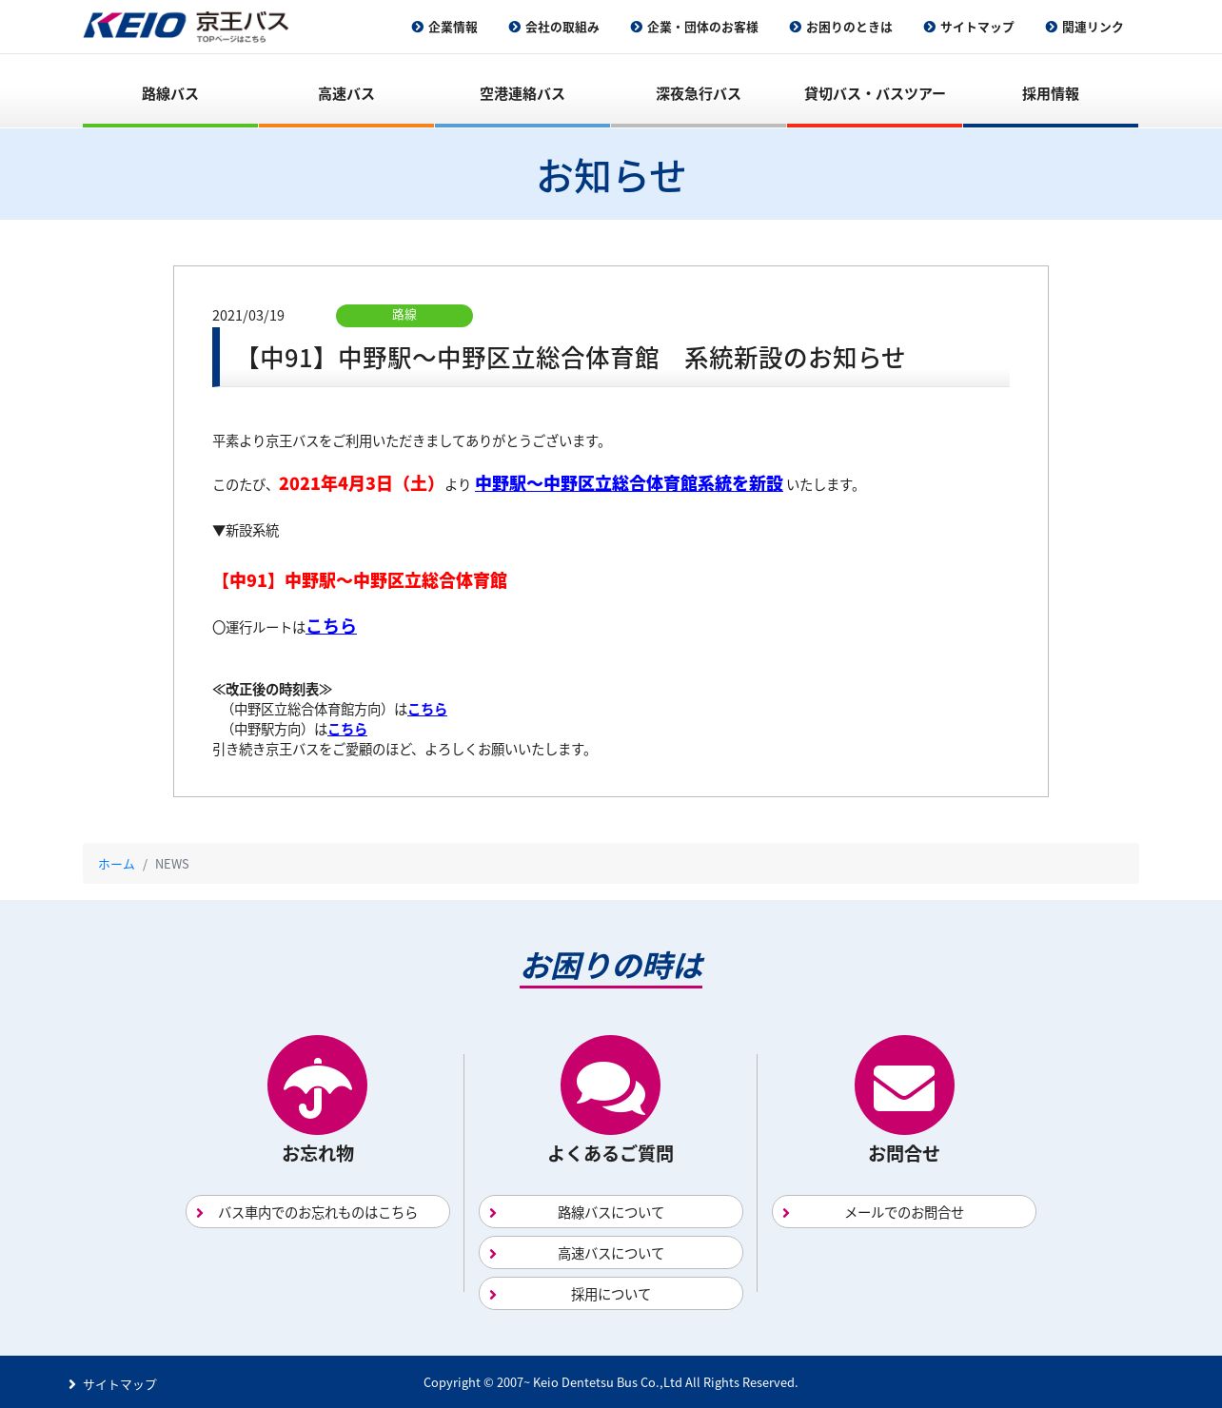Click the umbrella lost-items icon

coord(317,1085)
